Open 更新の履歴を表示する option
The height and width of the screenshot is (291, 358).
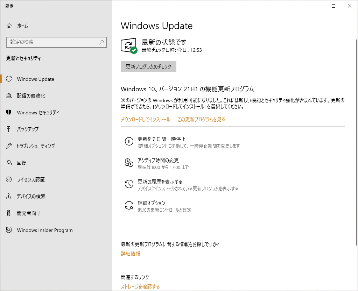(182, 185)
